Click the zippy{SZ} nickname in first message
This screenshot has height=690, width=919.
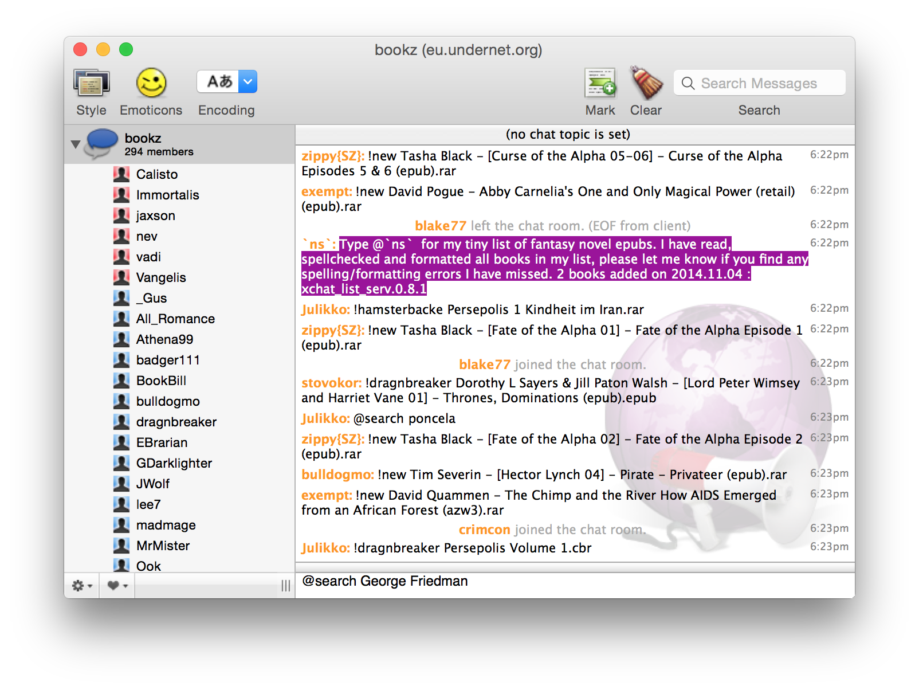tap(332, 156)
